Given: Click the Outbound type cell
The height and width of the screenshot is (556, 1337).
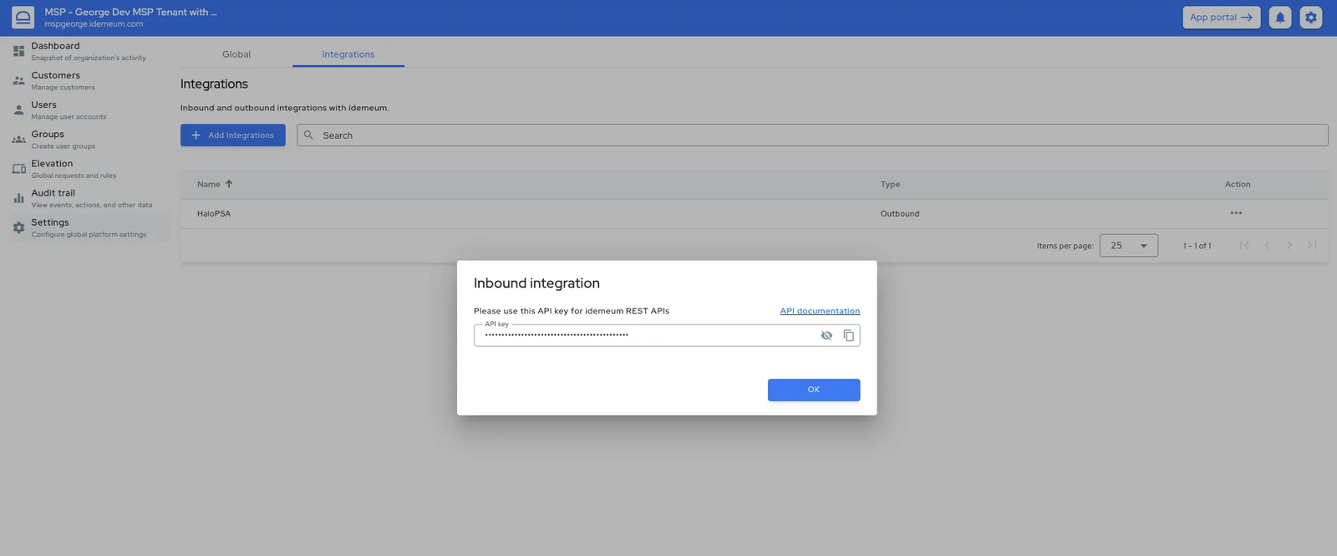Looking at the screenshot, I should (900, 214).
